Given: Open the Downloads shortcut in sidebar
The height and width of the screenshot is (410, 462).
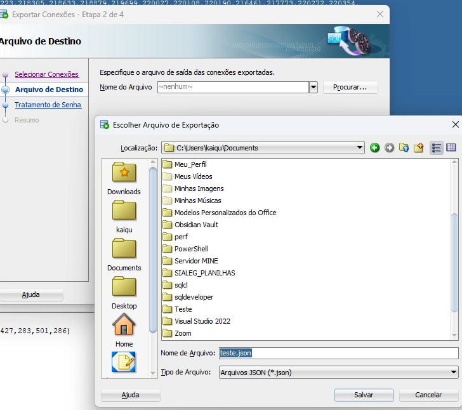Looking at the screenshot, I should [x=124, y=178].
